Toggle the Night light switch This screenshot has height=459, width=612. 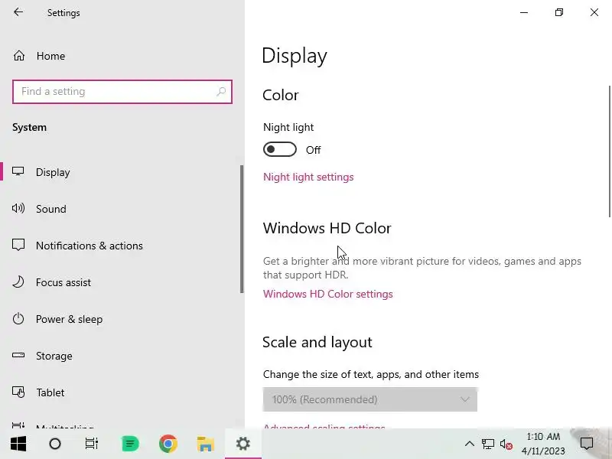point(280,149)
